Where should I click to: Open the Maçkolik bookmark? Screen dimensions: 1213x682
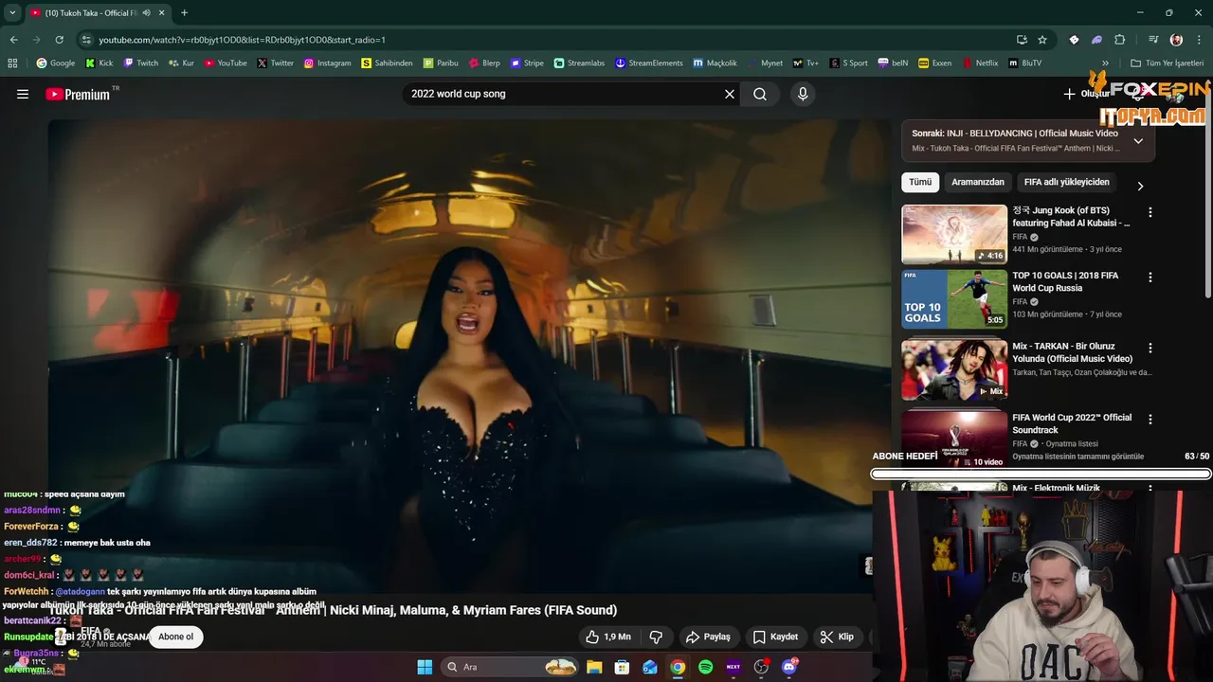click(715, 63)
